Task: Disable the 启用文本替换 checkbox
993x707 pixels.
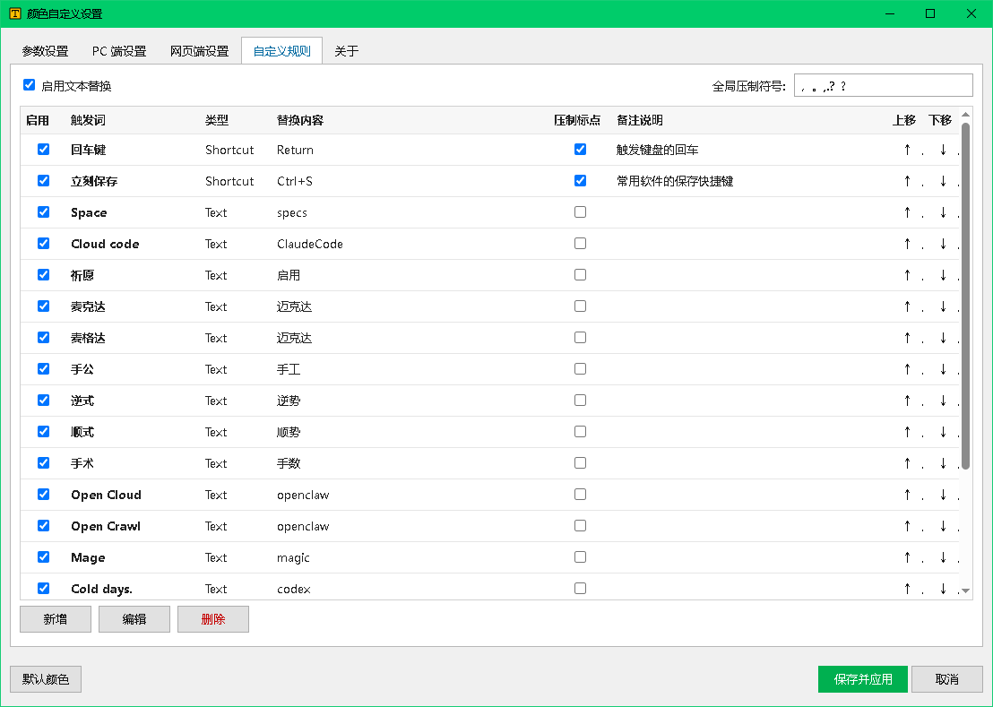Action: [30, 85]
